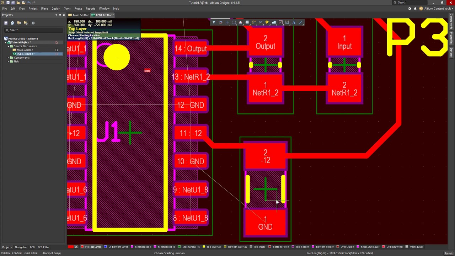Screen dimensions: 455x256
Task: Click the Projects panel search field
Action: (x=33, y=30)
